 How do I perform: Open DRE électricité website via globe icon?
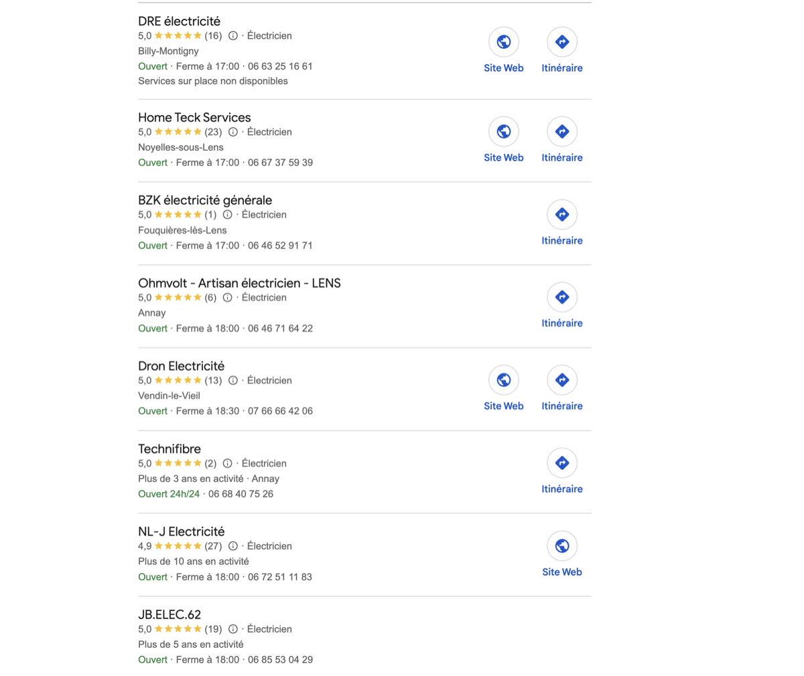(x=503, y=41)
